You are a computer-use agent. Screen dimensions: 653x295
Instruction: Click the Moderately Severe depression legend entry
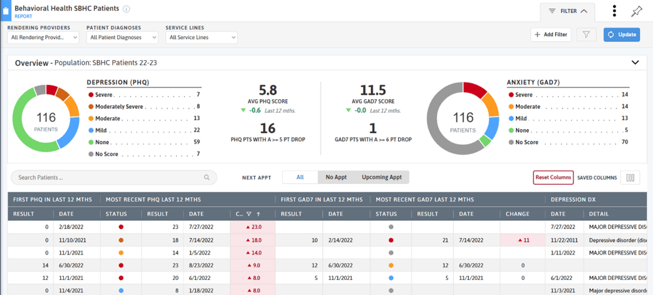[144, 106]
